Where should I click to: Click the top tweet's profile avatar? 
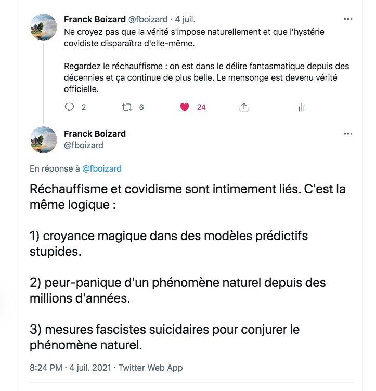coord(44,27)
